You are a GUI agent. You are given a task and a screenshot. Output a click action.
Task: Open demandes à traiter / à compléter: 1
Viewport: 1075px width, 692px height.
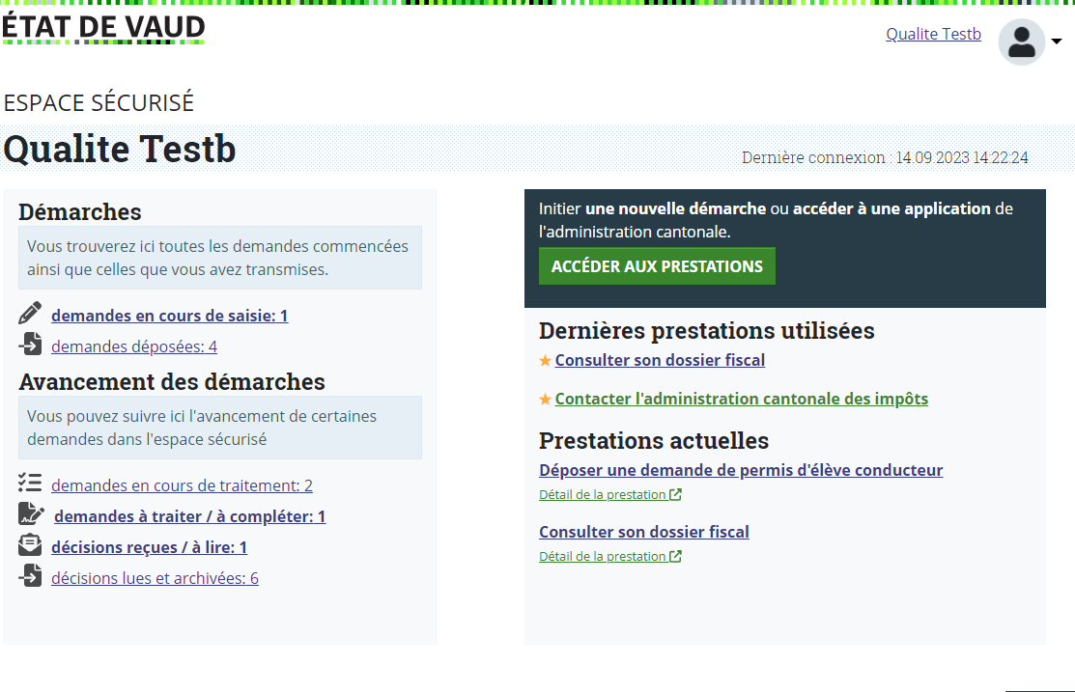(x=190, y=516)
